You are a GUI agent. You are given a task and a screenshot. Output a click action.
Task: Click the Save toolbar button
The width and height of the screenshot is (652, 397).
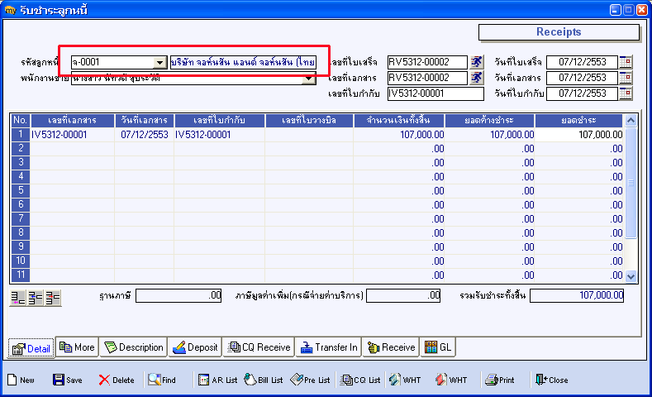[x=67, y=380]
